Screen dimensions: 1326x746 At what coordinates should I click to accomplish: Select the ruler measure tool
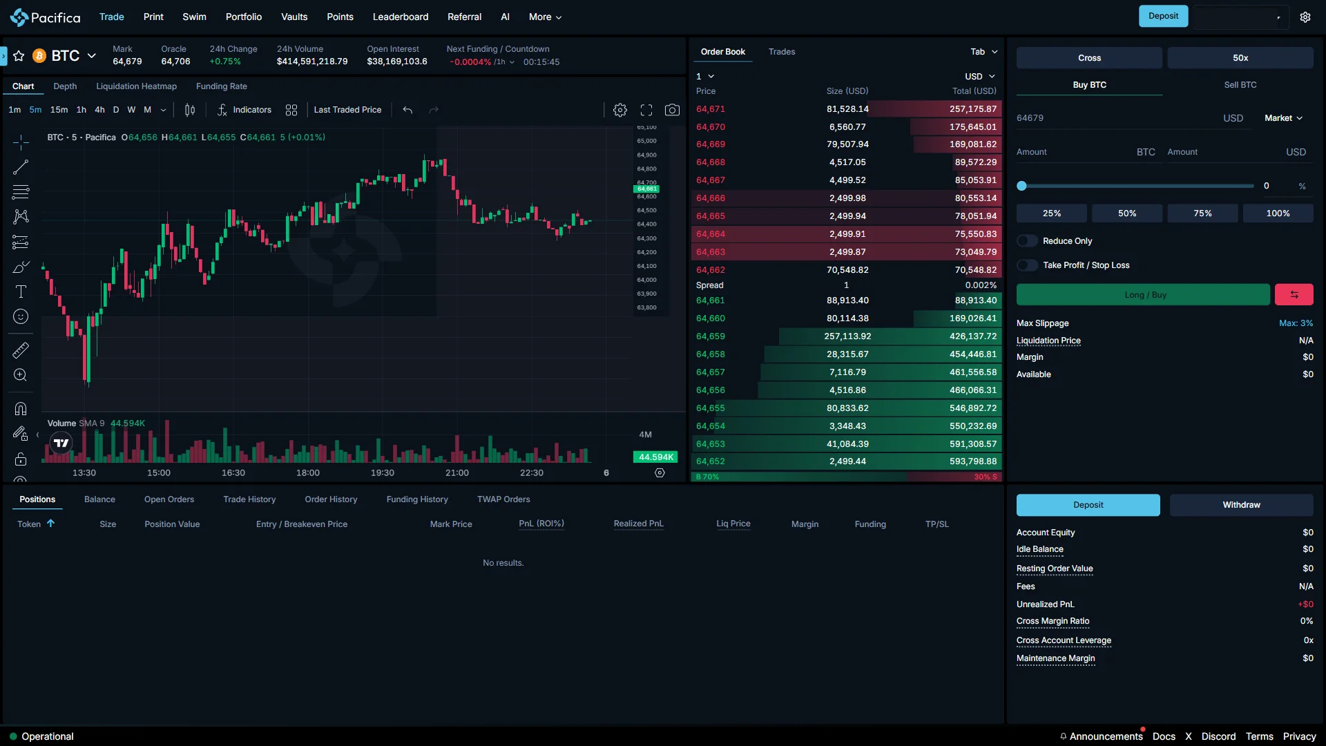point(21,350)
